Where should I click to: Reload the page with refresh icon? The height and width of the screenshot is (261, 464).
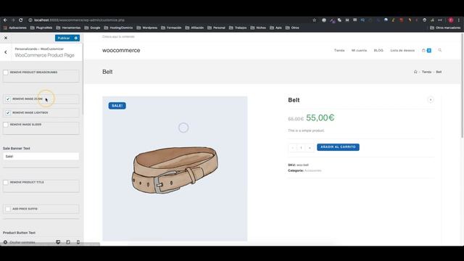[x=21, y=20]
